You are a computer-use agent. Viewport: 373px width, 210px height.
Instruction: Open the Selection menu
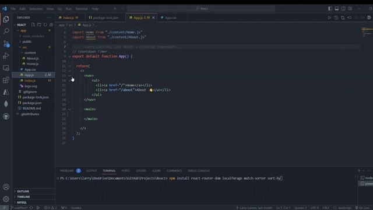tap(36, 9)
